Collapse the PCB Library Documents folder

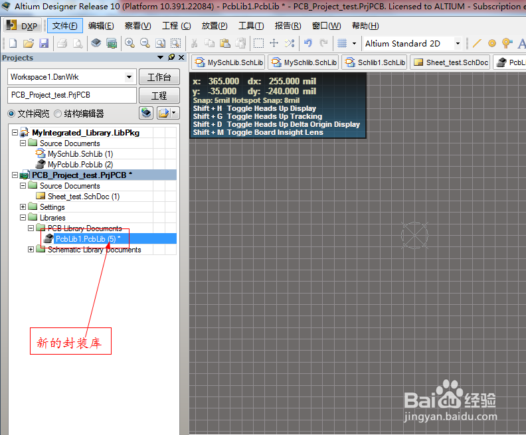click(31, 228)
